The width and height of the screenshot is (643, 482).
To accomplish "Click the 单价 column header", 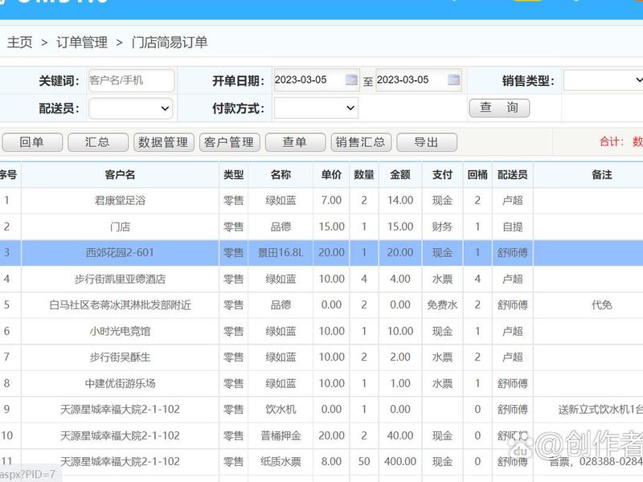I will click(331, 174).
